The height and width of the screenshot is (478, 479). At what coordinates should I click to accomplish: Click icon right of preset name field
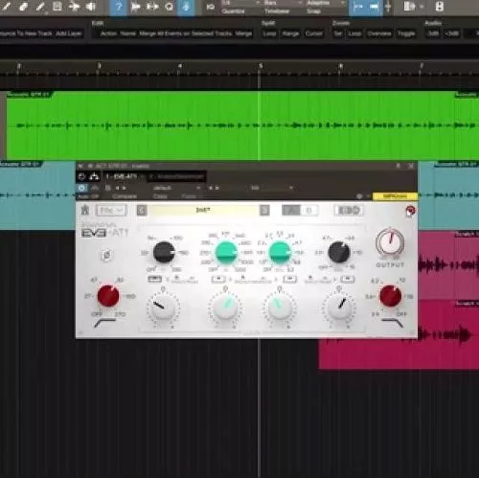(x=264, y=211)
